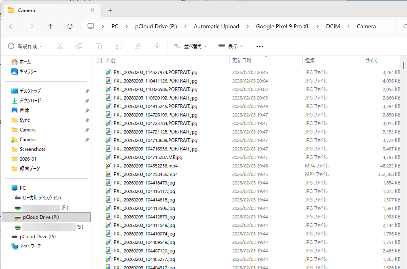407x269 pixels.
Task: Select PXL_20260203_104552236.mp4 file
Action: point(146,166)
